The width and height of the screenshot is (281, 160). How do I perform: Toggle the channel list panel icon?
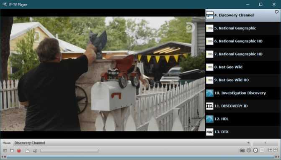(x=262, y=150)
